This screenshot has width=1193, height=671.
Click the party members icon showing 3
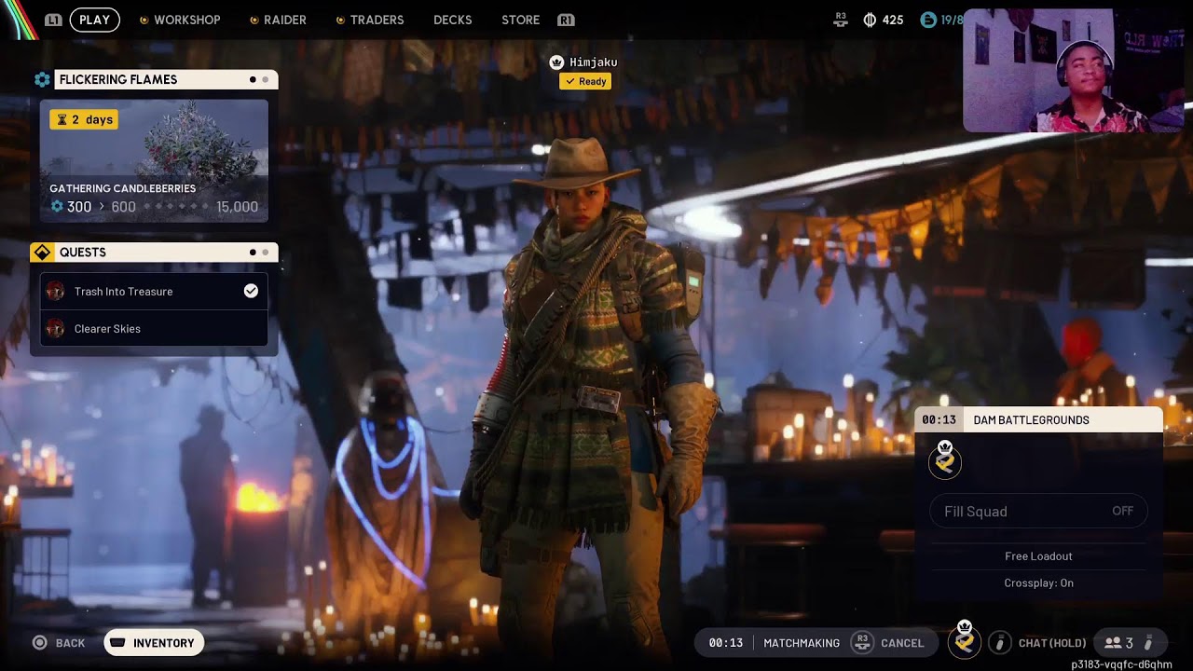tap(1113, 643)
